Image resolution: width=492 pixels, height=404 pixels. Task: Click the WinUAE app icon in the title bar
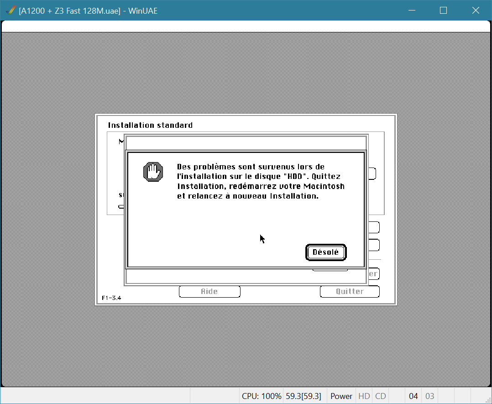(10, 10)
